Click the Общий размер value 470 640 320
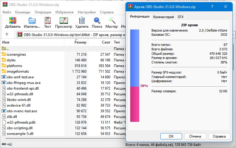This screenshot has height=148, width=236. pyautogui.click(x=218, y=54)
